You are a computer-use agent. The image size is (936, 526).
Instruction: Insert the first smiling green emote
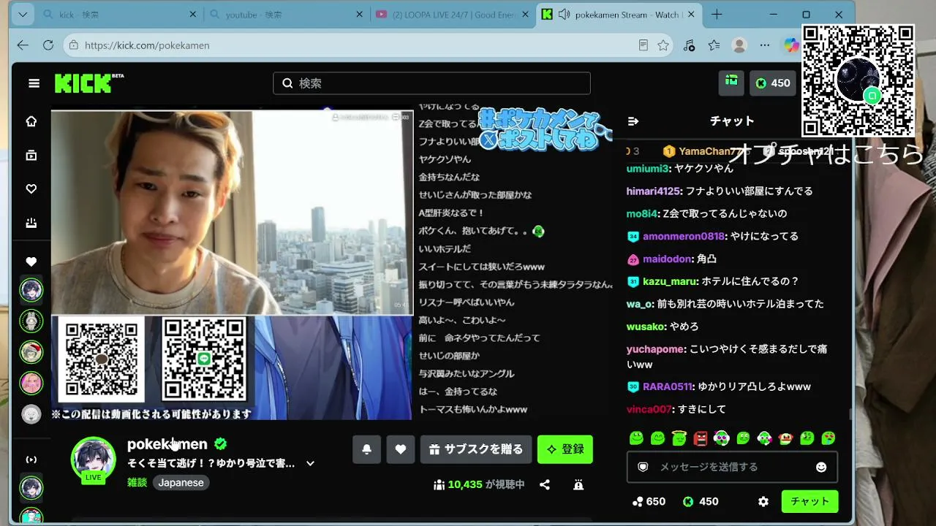pos(636,438)
